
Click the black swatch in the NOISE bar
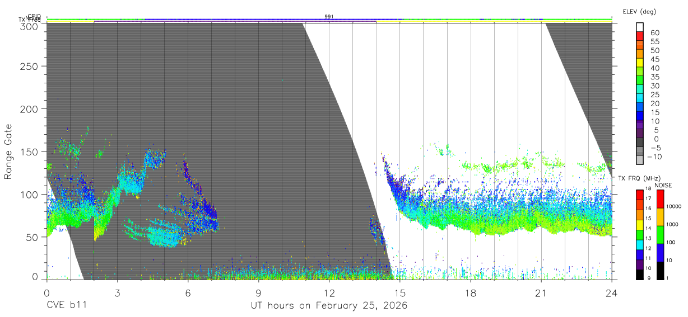coord(660,270)
